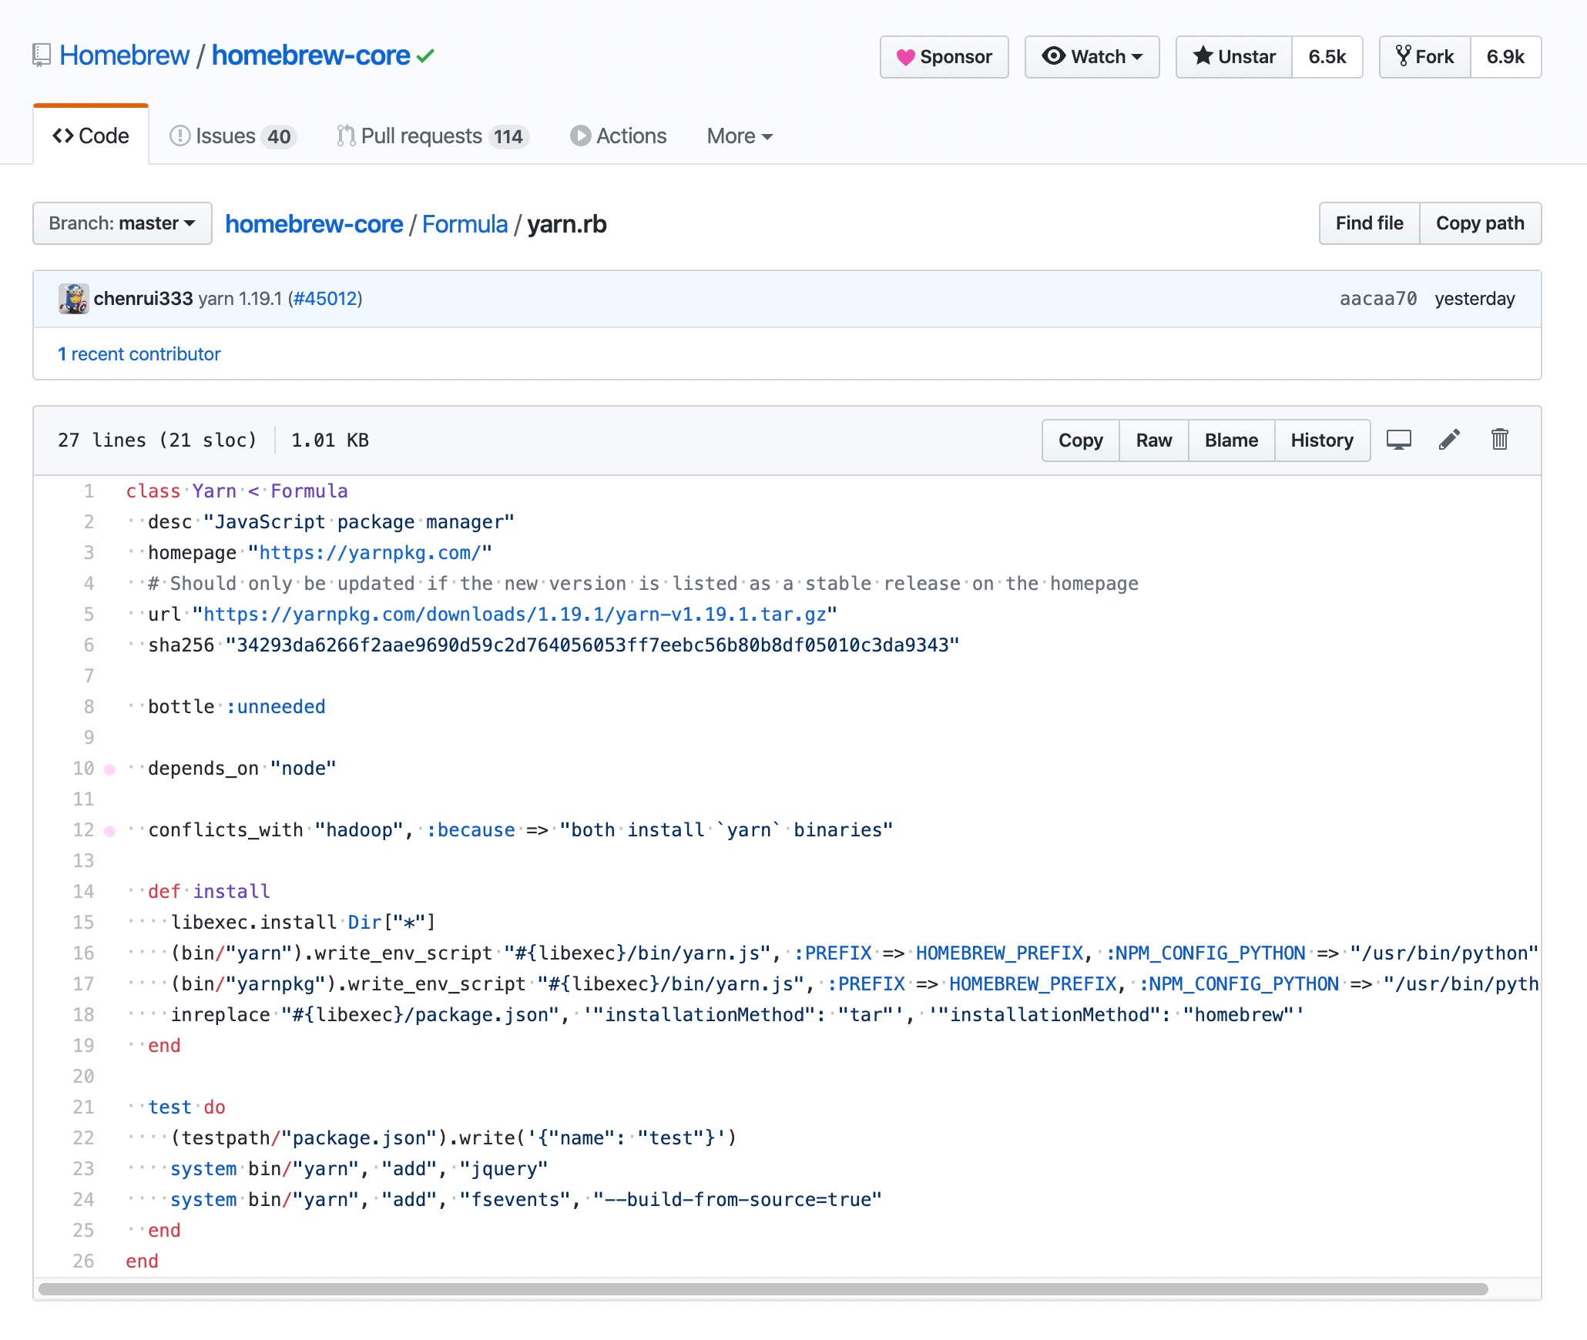Click the sha256 hash string

click(592, 645)
